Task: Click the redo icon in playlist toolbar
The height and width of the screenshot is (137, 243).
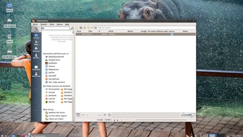Action: point(92,28)
